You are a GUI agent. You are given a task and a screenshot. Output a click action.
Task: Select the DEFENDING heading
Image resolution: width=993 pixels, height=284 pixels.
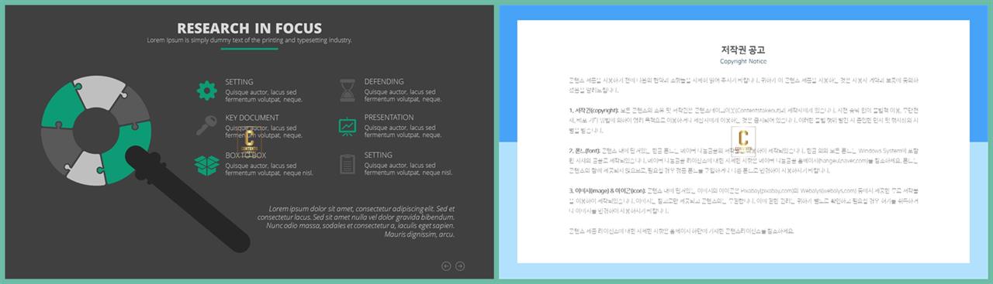pyautogui.click(x=384, y=81)
